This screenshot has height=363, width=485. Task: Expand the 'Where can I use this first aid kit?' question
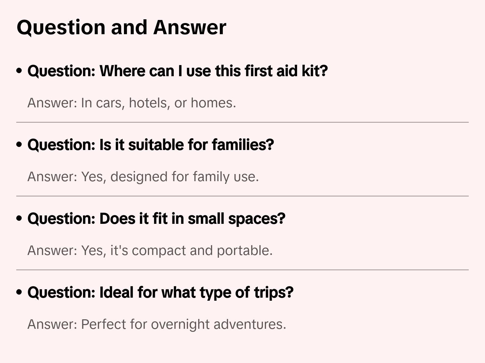177,71
